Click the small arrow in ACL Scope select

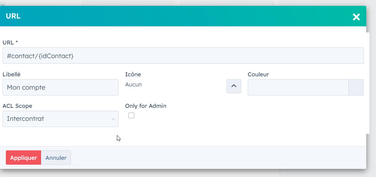click(x=113, y=119)
